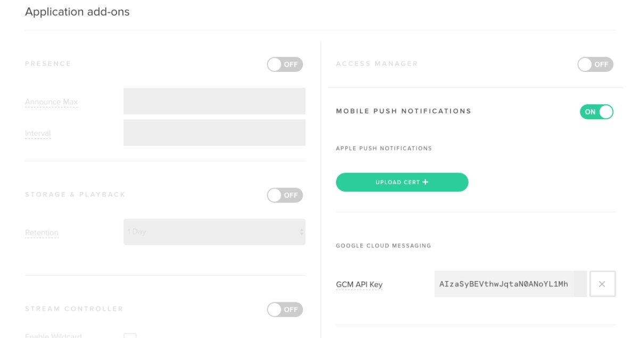Turn on Stream Controller
This screenshot has width=639, height=338.
[x=285, y=309]
